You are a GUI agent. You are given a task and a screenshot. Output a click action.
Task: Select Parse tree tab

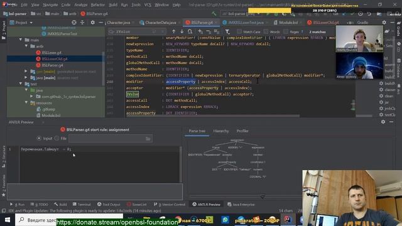[x=197, y=131]
